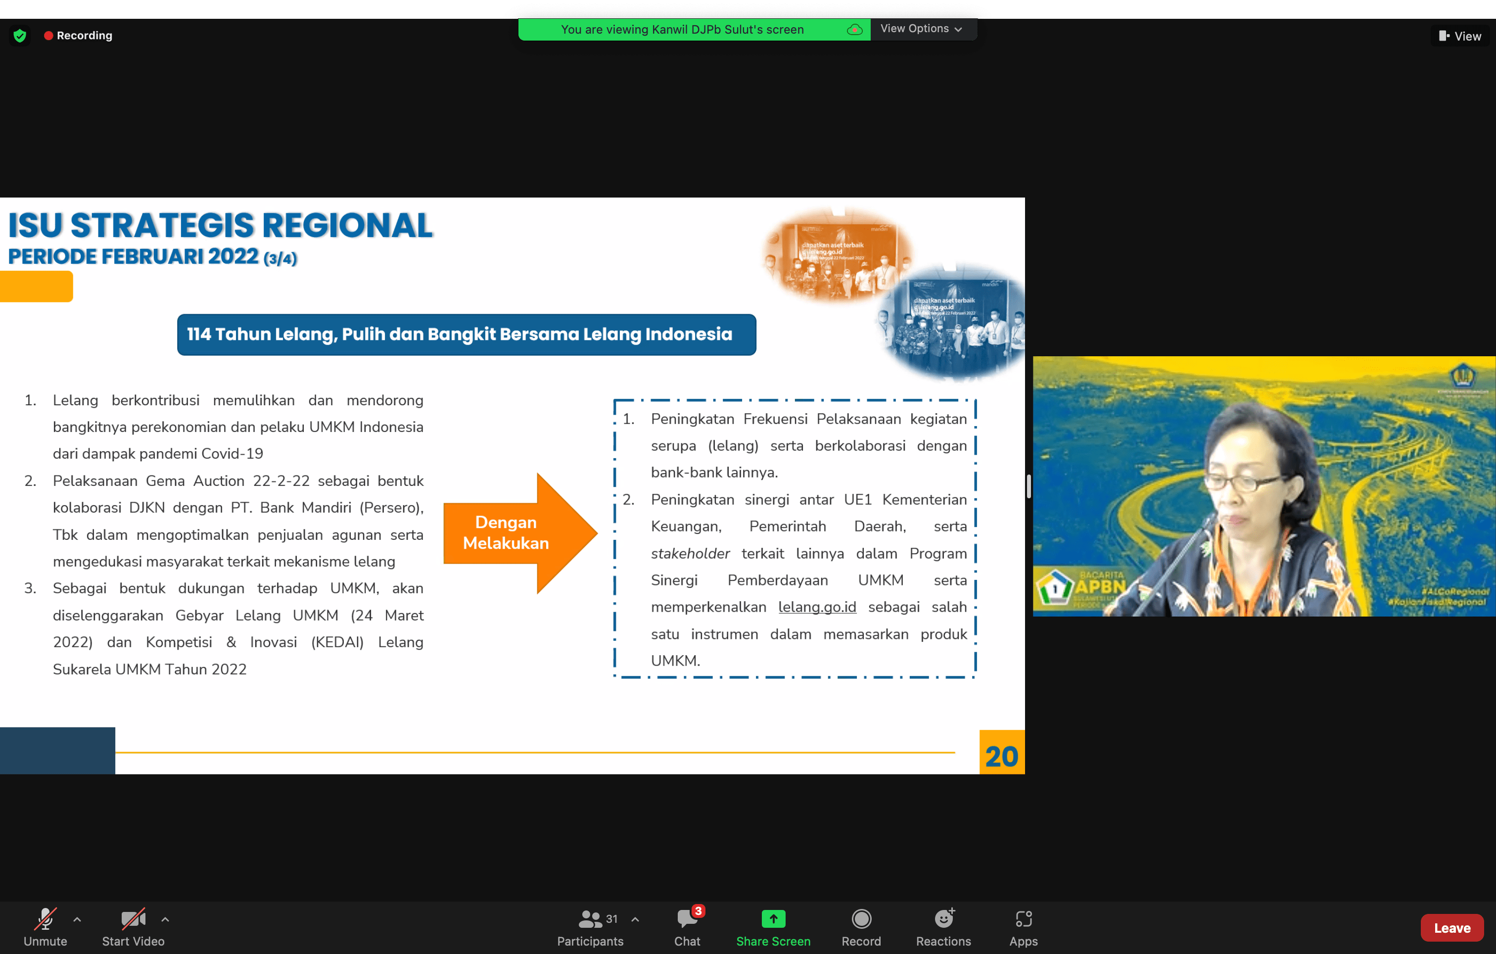The image size is (1496, 954).
Task: Unmute the microphone
Action: pos(45,927)
